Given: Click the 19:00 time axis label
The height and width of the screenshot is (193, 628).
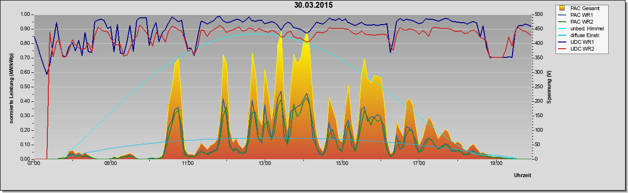Looking at the screenshot, I should click(x=496, y=164).
